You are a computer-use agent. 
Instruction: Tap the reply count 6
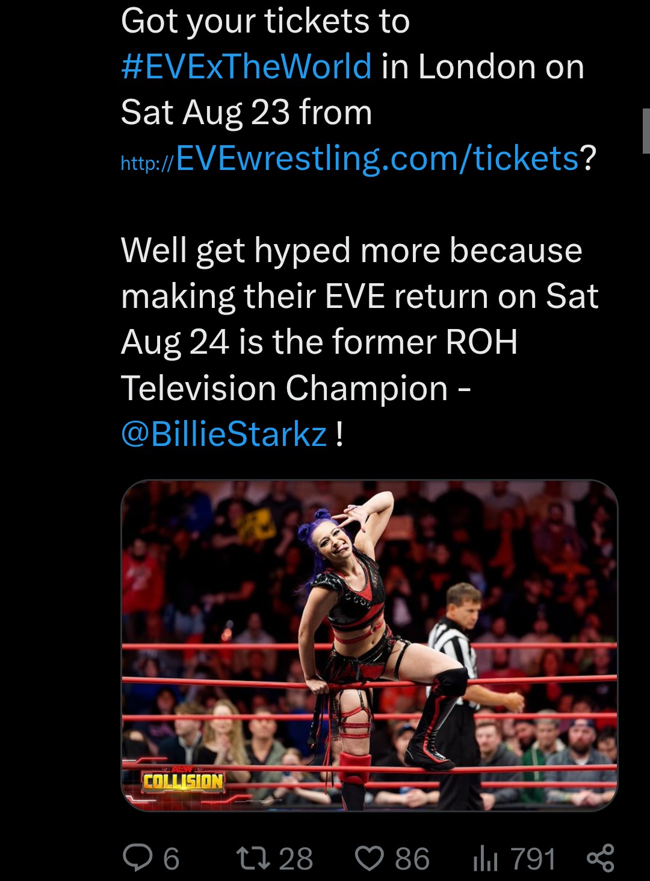(x=172, y=859)
